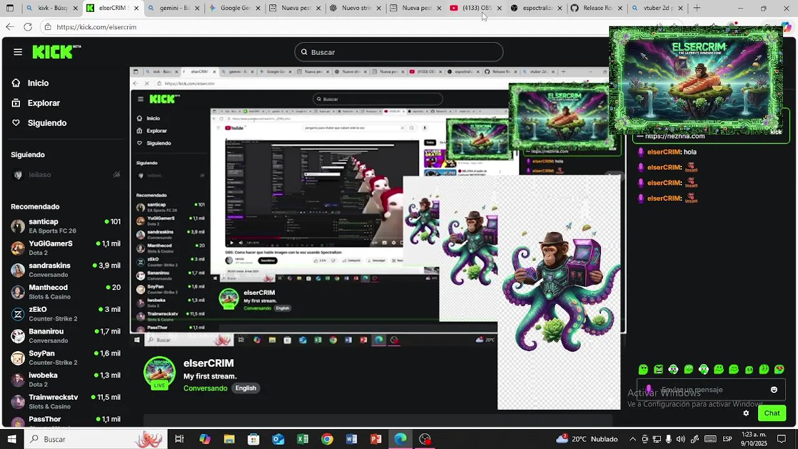The height and width of the screenshot is (449, 798).
Task: Open Windows notification center icon
Action: pyautogui.click(x=782, y=439)
